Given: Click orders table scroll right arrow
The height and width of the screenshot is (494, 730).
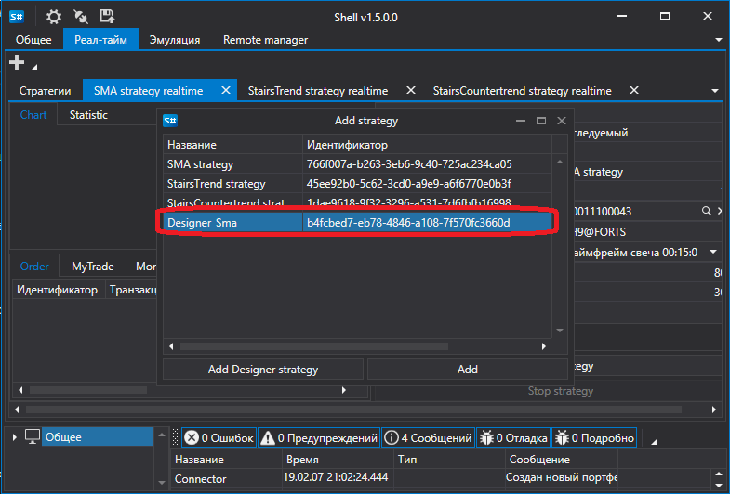Looking at the screenshot, I should point(343,390).
